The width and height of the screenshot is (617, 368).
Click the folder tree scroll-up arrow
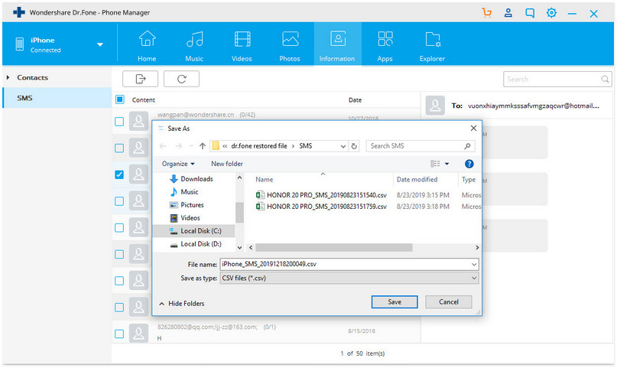click(239, 178)
